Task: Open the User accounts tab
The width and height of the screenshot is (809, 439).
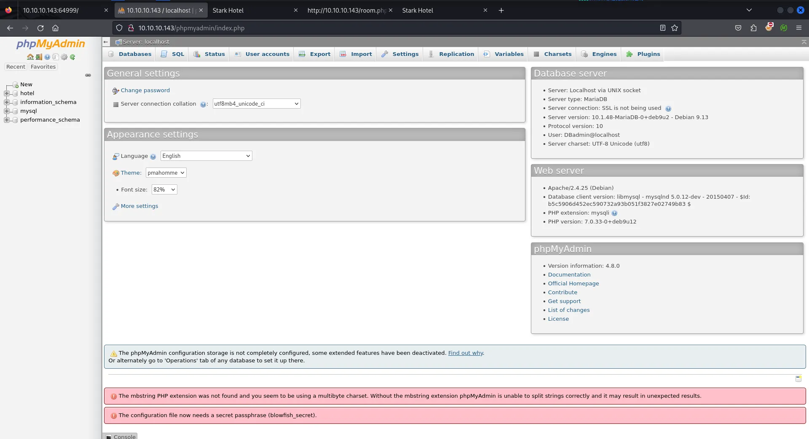Action: [x=262, y=54]
